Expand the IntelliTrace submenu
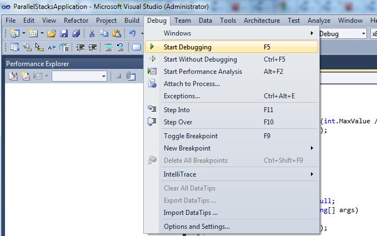This screenshot has width=377, height=236. [x=232, y=174]
